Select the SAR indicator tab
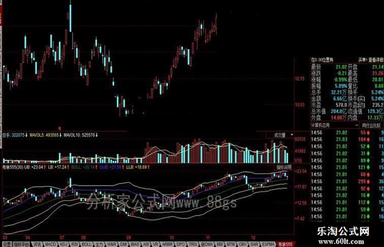Image resolution: width=384 pixels, height=247 pixels. coord(254,244)
